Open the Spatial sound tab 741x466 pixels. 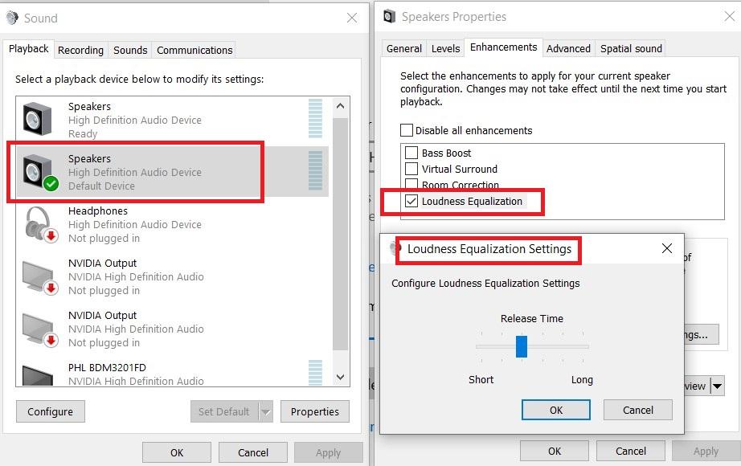[631, 49]
